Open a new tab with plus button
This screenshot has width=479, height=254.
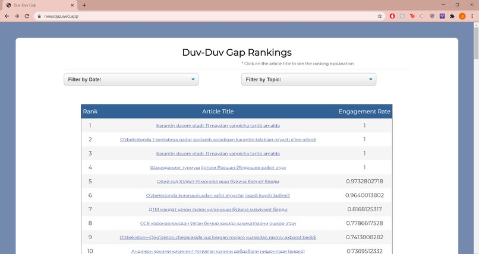[x=84, y=5]
